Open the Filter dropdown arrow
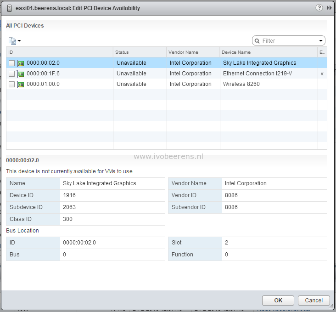Viewport: 336px width, 312px height. (321, 41)
